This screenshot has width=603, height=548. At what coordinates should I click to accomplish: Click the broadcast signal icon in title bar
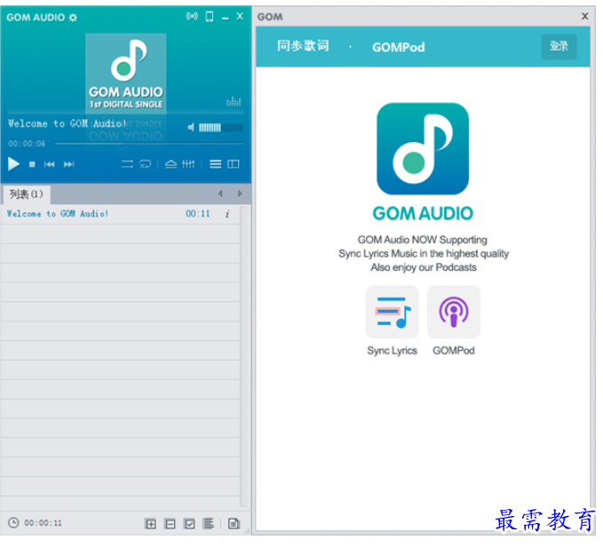pos(192,16)
